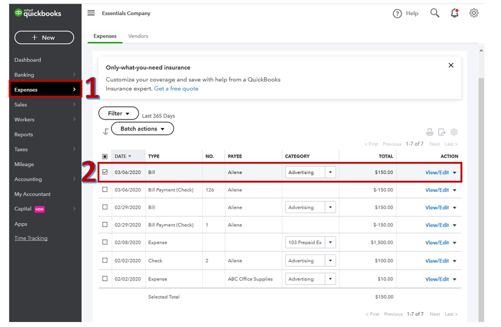
Task: Open Accounting in the sidebar
Action: click(45, 179)
